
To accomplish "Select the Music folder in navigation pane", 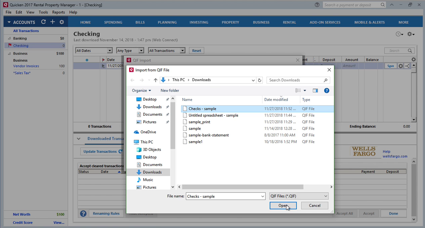I will click(144, 180).
